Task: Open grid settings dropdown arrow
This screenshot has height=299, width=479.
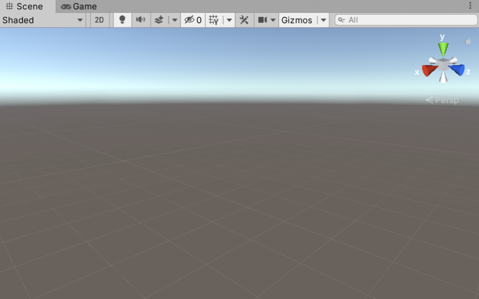Action: [x=229, y=20]
